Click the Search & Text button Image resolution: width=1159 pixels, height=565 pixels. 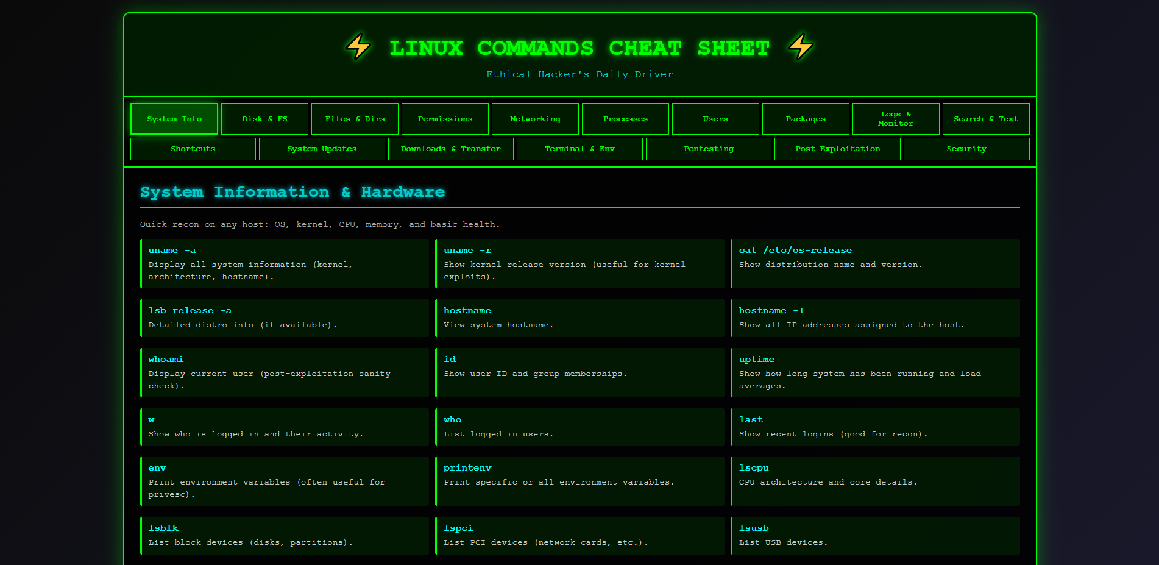[986, 119]
